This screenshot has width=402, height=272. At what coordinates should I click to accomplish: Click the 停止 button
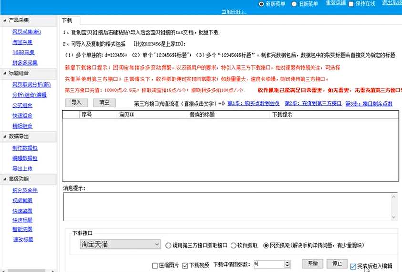tap(337, 263)
